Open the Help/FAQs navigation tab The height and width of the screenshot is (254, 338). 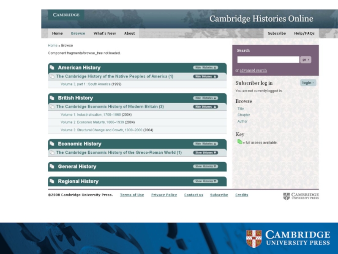tap(304, 33)
